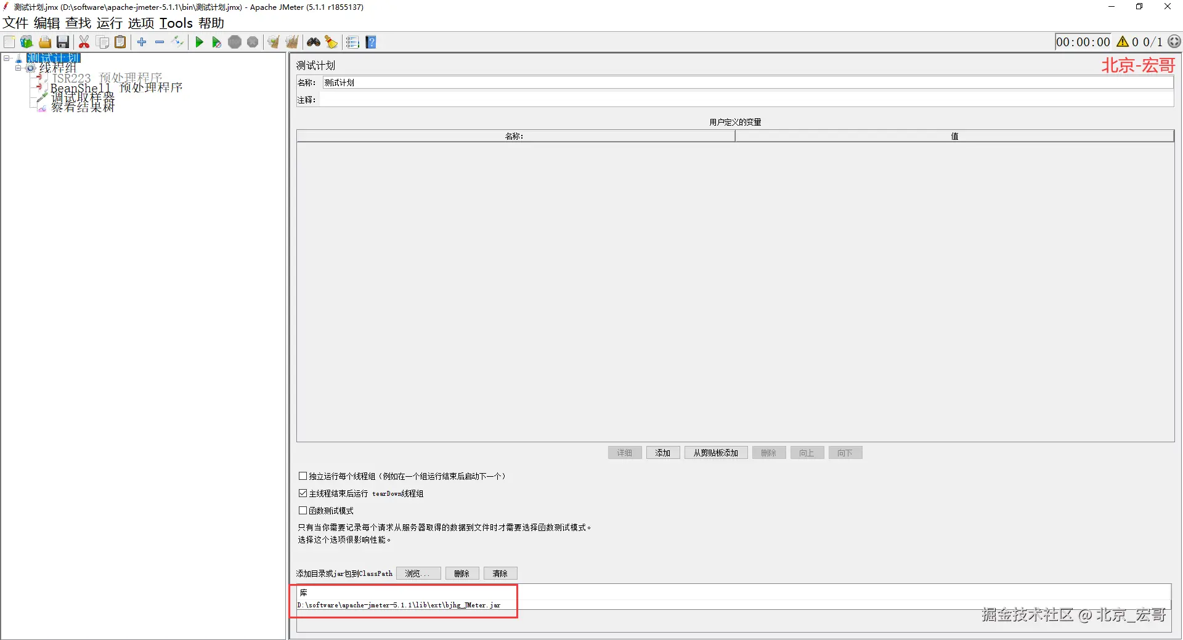Screen dimensions: 1183x640
Task: Click the 清除 classpath button
Action: point(500,573)
